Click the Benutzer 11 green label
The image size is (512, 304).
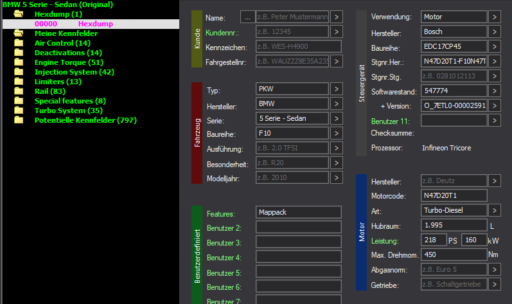point(390,121)
